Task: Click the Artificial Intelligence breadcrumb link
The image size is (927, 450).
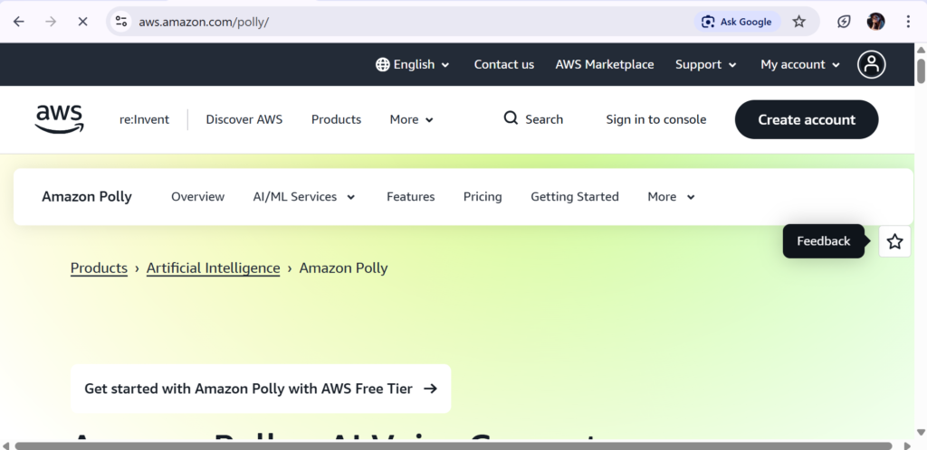Action: click(x=213, y=267)
